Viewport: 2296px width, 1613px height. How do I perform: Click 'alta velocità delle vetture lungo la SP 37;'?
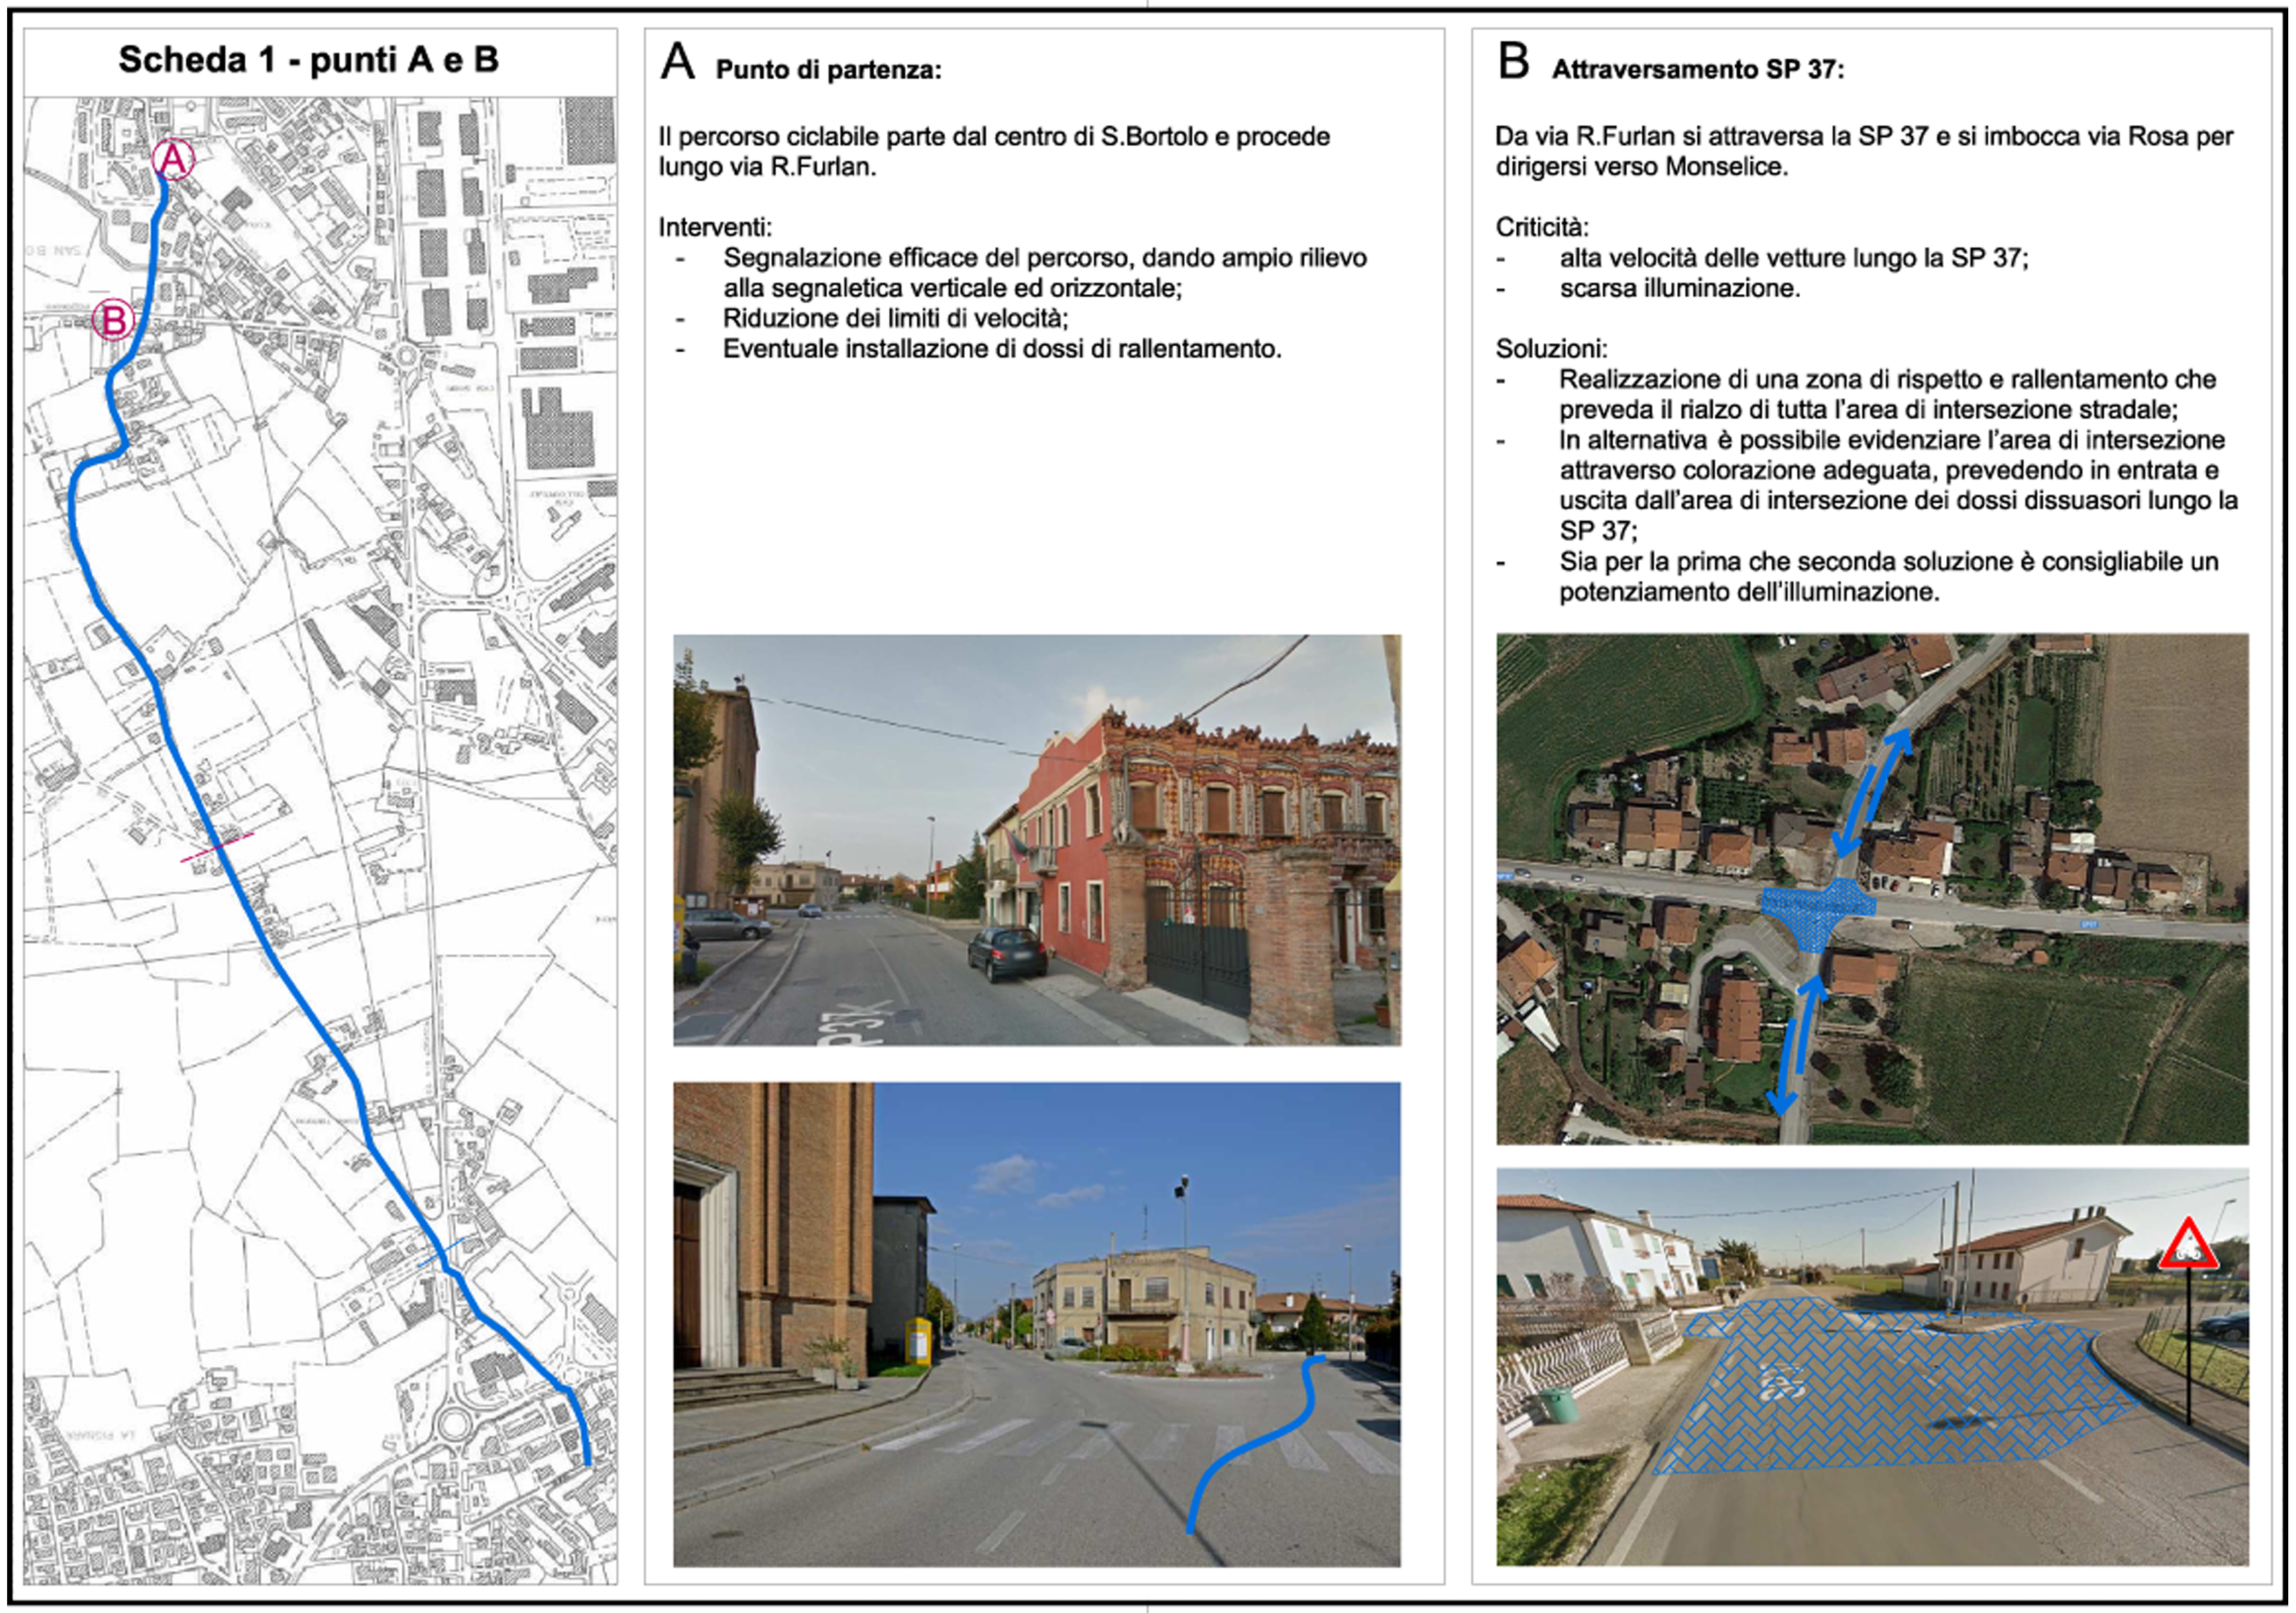[1793, 258]
